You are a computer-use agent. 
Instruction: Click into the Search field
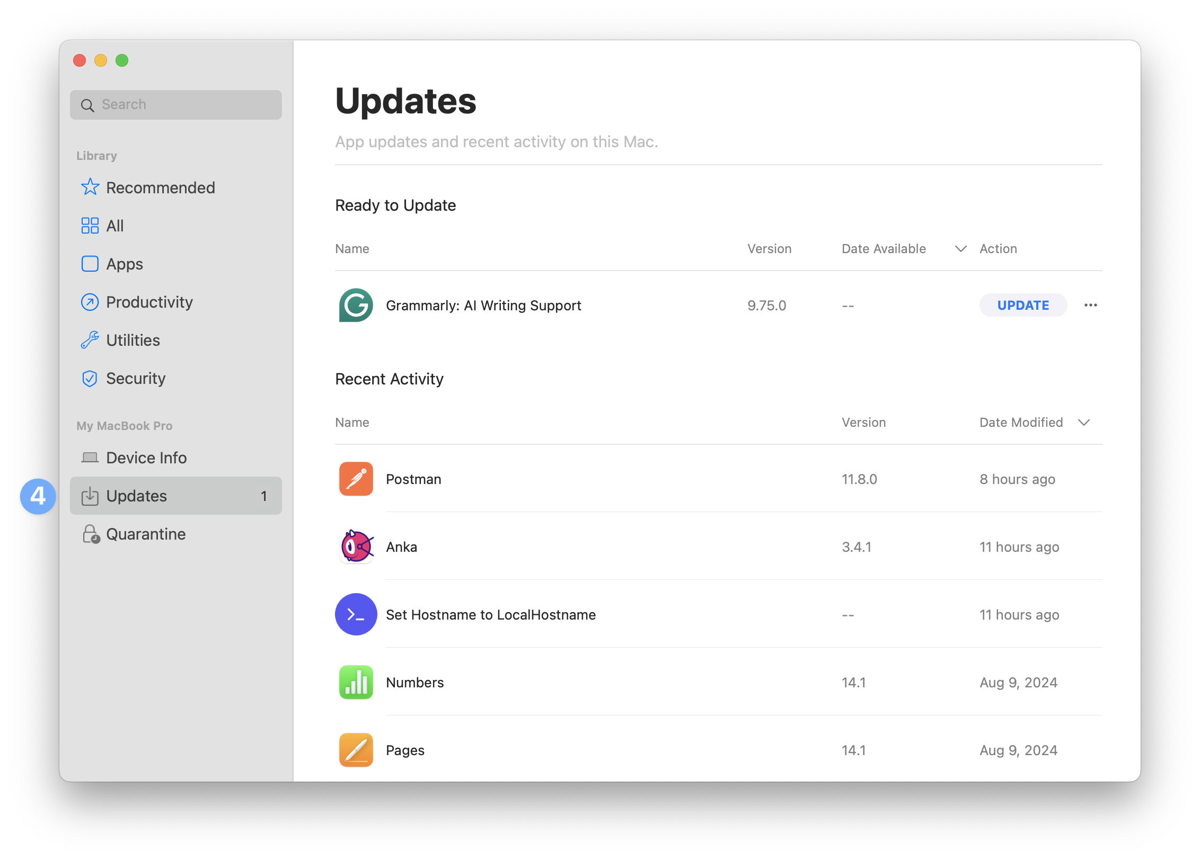pos(186,105)
